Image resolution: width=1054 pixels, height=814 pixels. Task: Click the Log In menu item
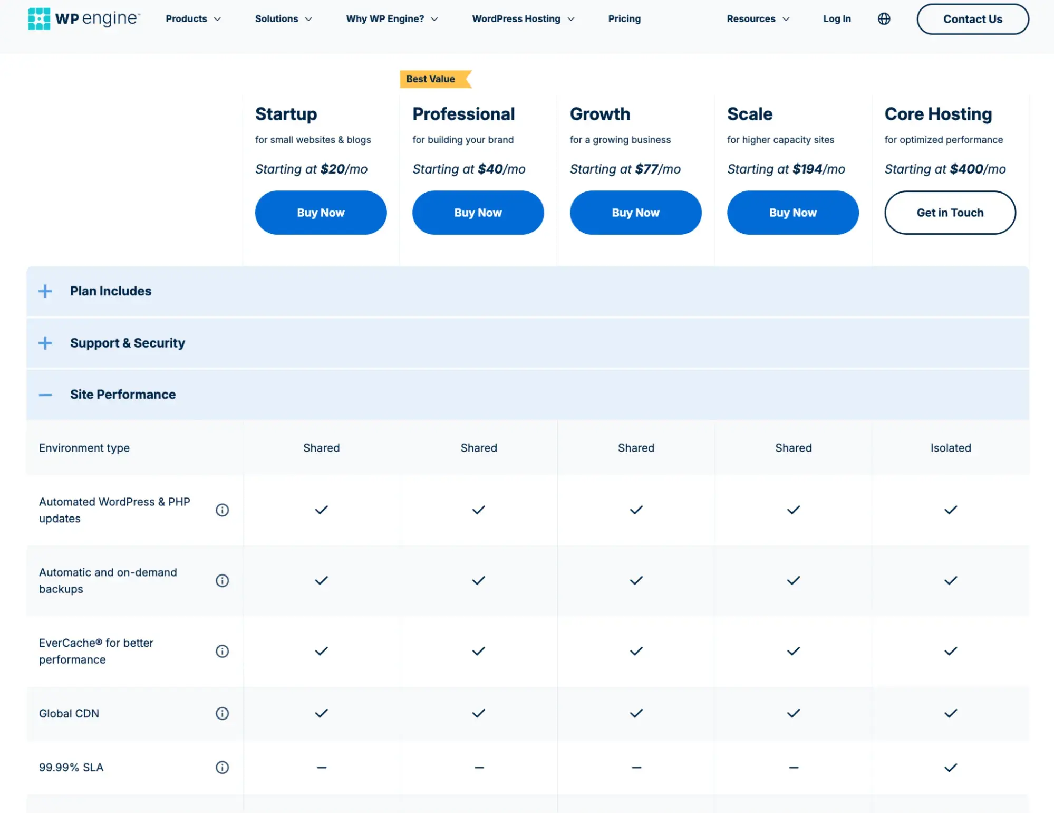pos(837,19)
